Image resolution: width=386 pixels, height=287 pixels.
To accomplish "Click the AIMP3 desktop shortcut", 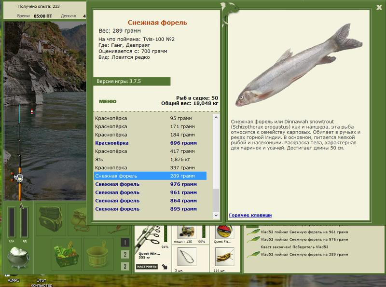I will click(14, 280).
